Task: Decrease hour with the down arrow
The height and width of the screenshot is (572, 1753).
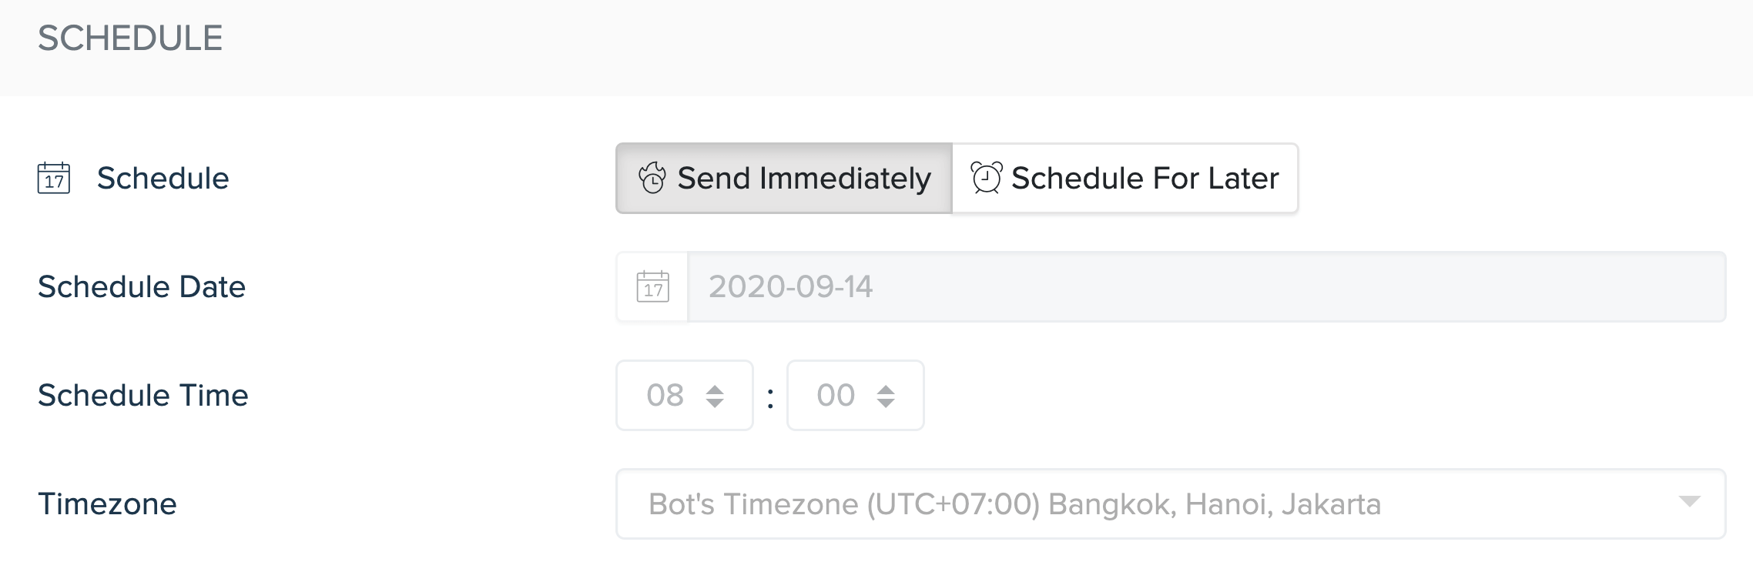Action: click(715, 403)
